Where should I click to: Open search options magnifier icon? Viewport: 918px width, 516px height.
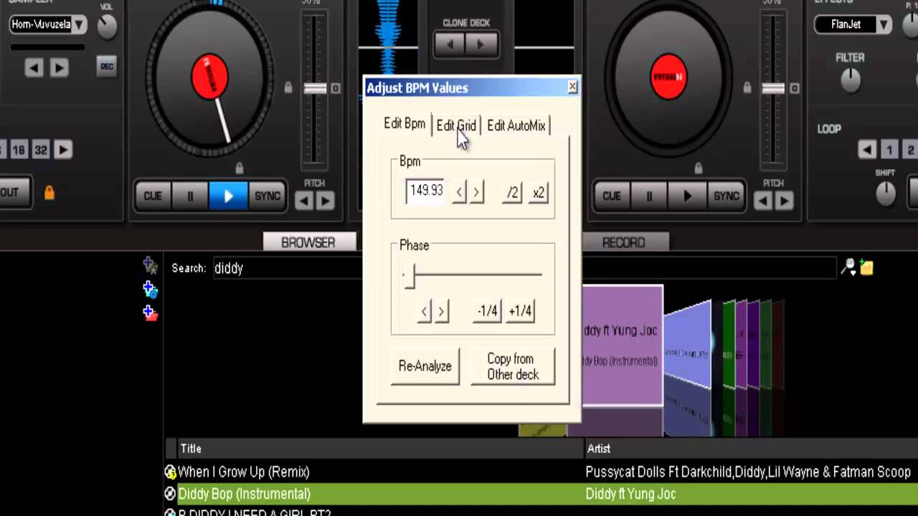pyautogui.click(x=849, y=267)
